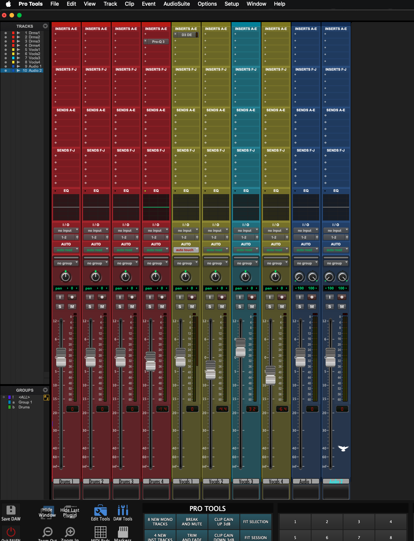
Task: Open the Groups list dropdown menu
Action: click(x=46, y=390)
